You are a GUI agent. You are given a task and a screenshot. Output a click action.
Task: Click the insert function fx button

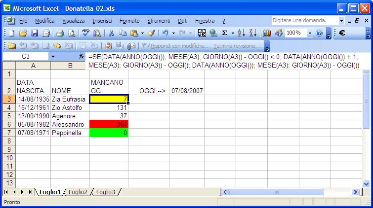pyautogui.click(x=82, y=57)
